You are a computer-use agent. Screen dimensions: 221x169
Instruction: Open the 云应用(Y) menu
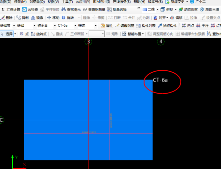(83, 2)
